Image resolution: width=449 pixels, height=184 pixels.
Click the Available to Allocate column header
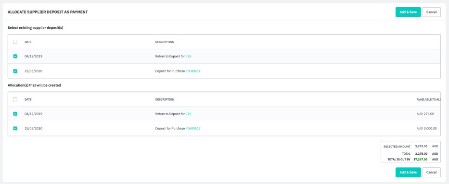pyautogui.click(x=428, y=100)
